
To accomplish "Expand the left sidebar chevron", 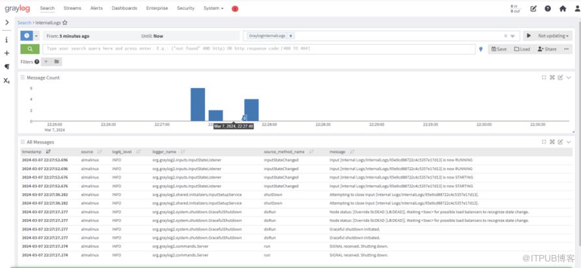I will pos(7,22).
